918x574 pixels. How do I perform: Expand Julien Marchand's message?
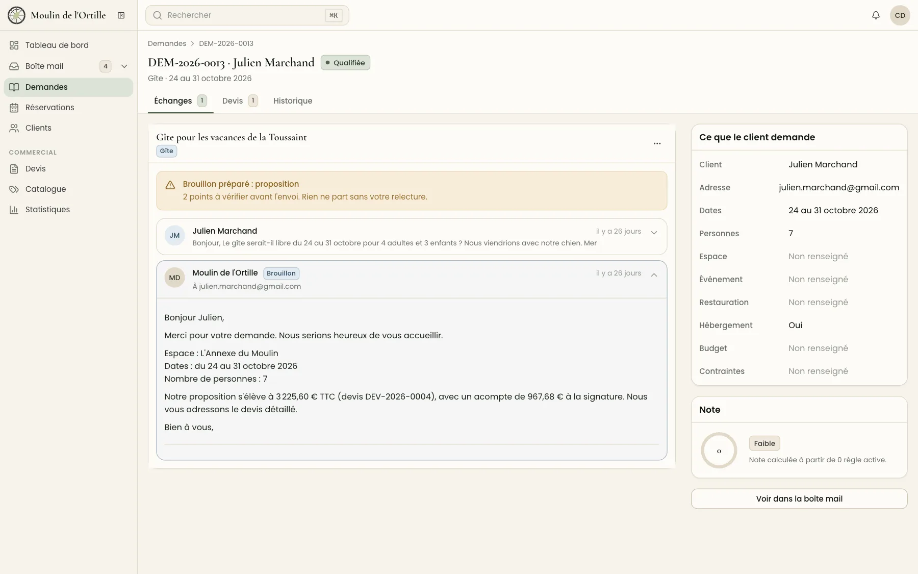(x=654, y=233)
